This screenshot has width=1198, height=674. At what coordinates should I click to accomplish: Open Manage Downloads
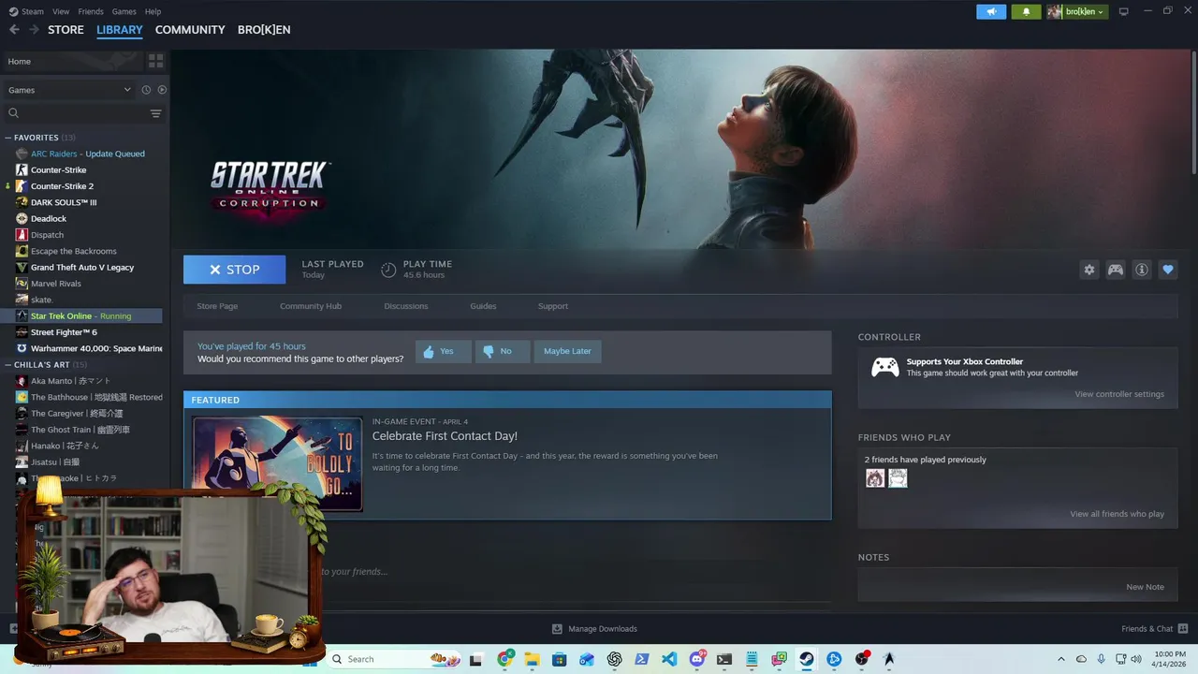coord(594,629)
